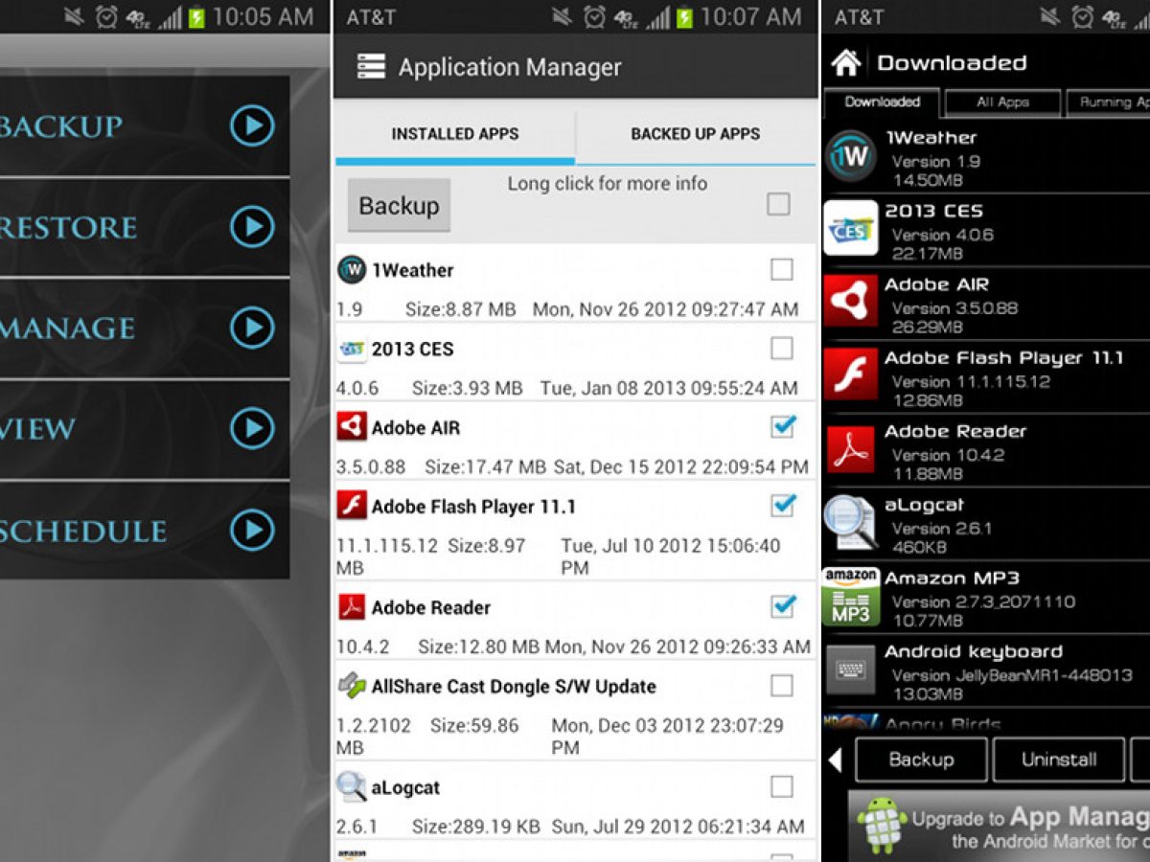
Task: Open the 1Weather icon in the Downloaded list
Action: coord(851,155)
